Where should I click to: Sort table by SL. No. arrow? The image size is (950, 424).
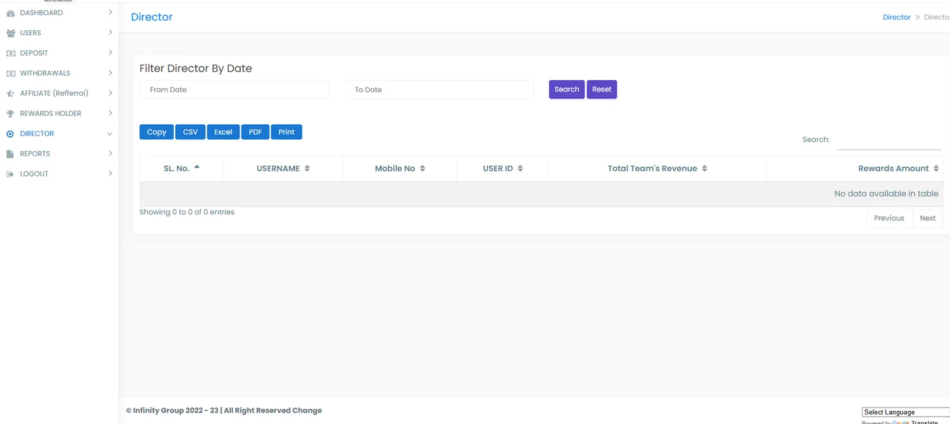tap(197, 167)
